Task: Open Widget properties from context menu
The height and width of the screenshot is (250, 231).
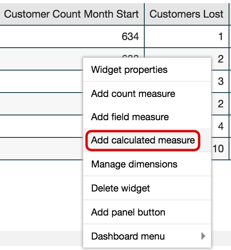Action: point(147,70)
